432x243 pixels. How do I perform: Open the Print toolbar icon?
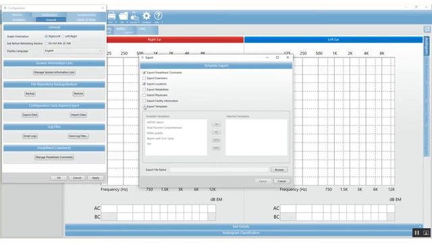coord(111,16)
